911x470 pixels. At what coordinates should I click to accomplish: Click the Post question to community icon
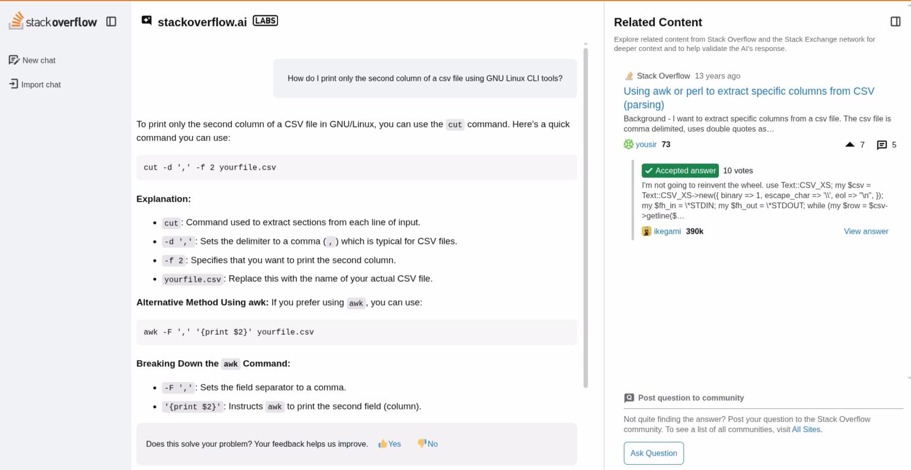[629, 398]
